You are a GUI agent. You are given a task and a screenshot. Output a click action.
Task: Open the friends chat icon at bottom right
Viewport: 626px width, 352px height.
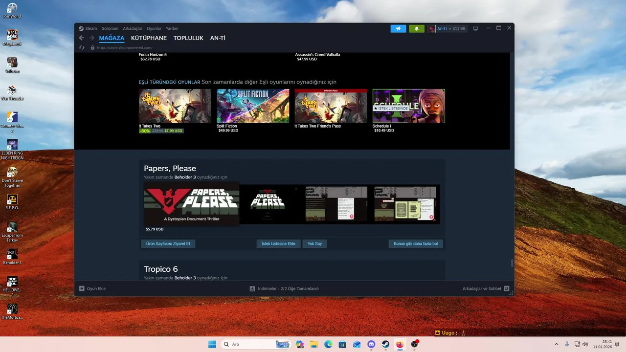(507, 288)
